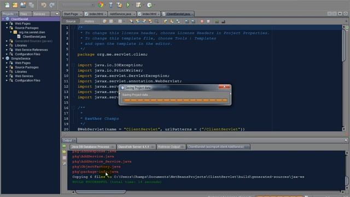Click the Stop icon in Output panel
Image resolution: width=350 pixels, height=197 pixels.
point(65,158)
